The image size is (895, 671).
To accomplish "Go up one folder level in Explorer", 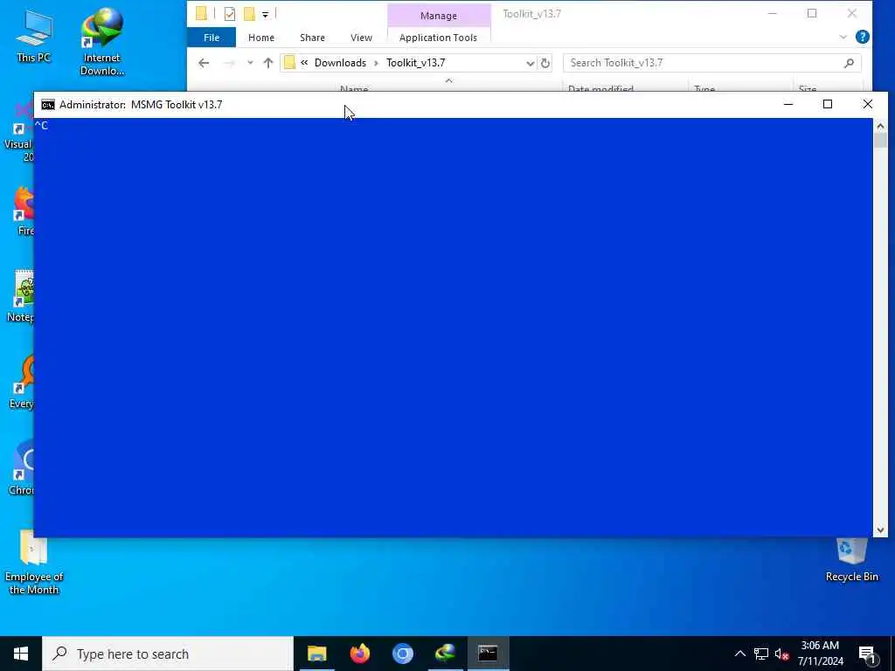I will tap(267, 63).
